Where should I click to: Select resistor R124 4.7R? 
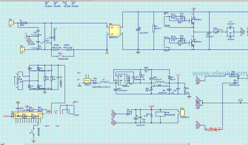click(x=174, y=38)
